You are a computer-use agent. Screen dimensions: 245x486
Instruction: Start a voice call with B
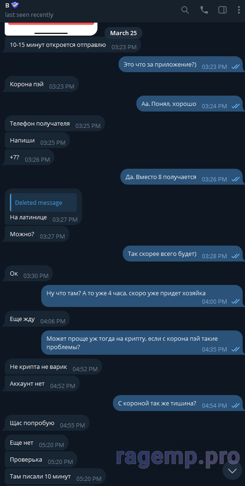tap(204, 10)
